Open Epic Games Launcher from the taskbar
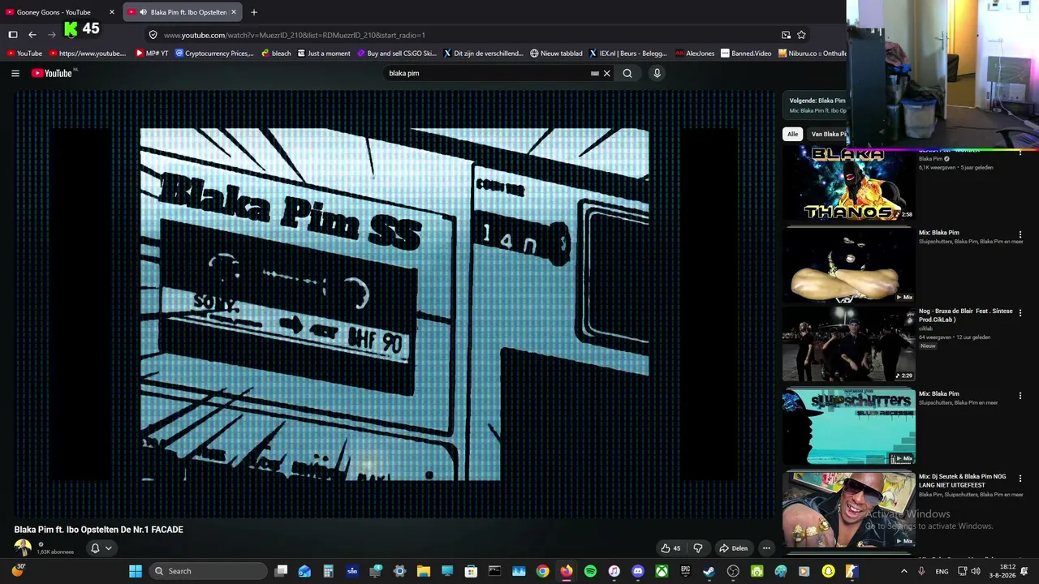Screen dimensions: 1039x584 tap(686, 571)
